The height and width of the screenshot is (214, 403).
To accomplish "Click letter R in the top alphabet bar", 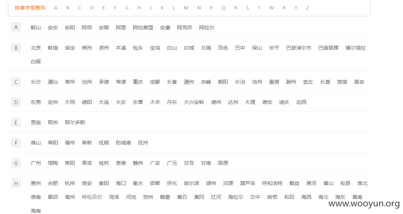I will 235,8.
